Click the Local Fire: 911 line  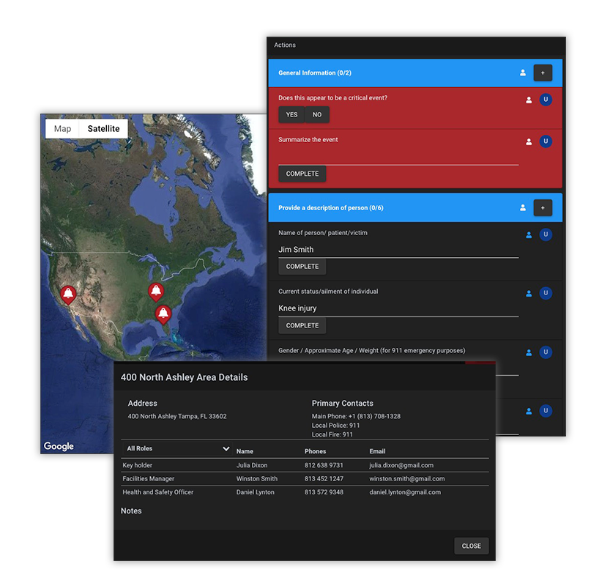332,434
